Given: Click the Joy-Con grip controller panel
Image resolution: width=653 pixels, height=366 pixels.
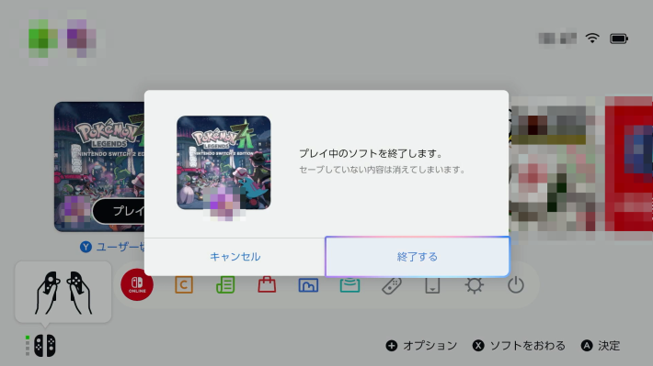Looking at the screenshot, I should click(x=63, y=293).
